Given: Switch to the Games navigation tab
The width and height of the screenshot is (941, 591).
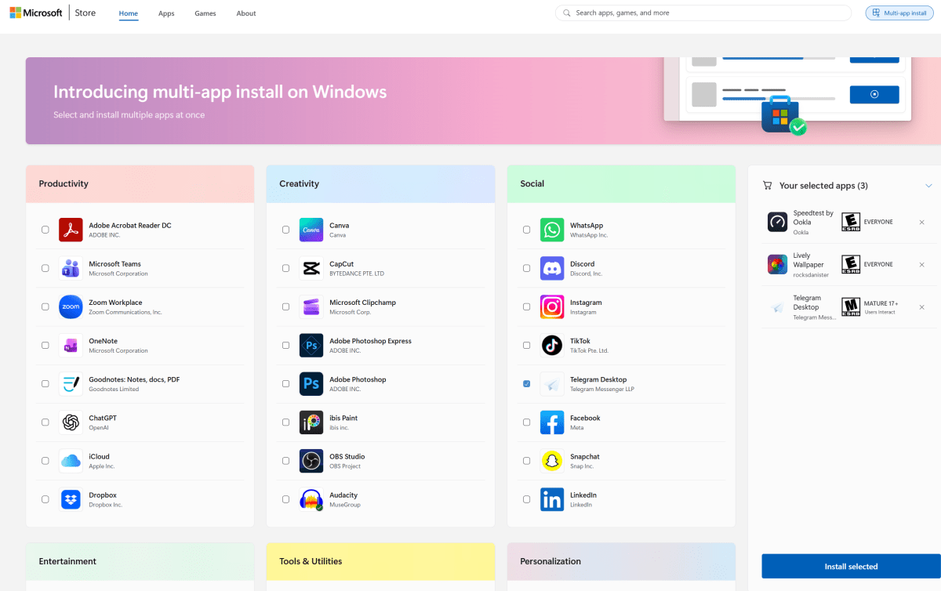Looking at the screenshot, I should click(205, 13).
